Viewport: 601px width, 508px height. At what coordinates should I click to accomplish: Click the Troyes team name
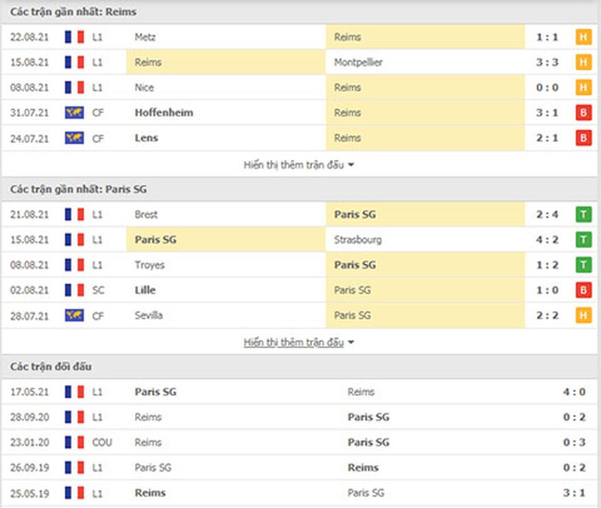tap(149, 266)
